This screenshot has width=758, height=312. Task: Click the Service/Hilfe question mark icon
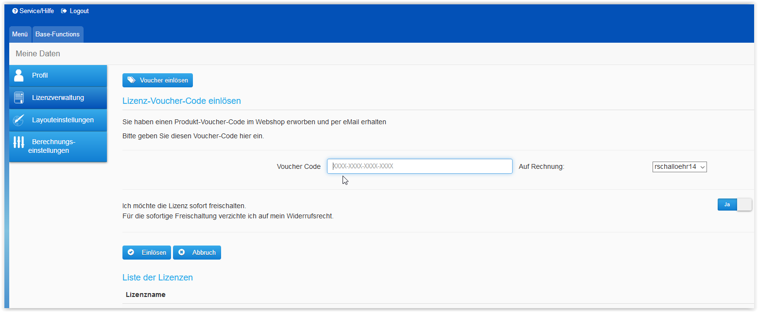15,11
